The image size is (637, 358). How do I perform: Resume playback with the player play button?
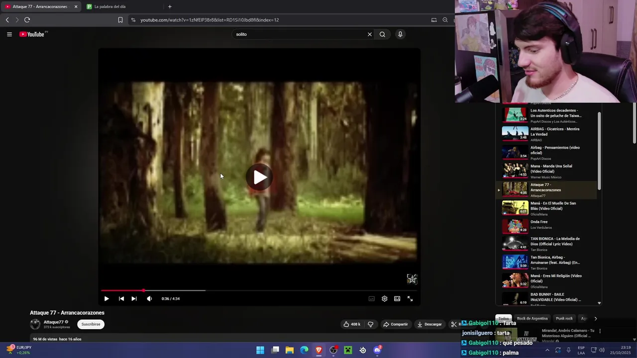point(106,299)
